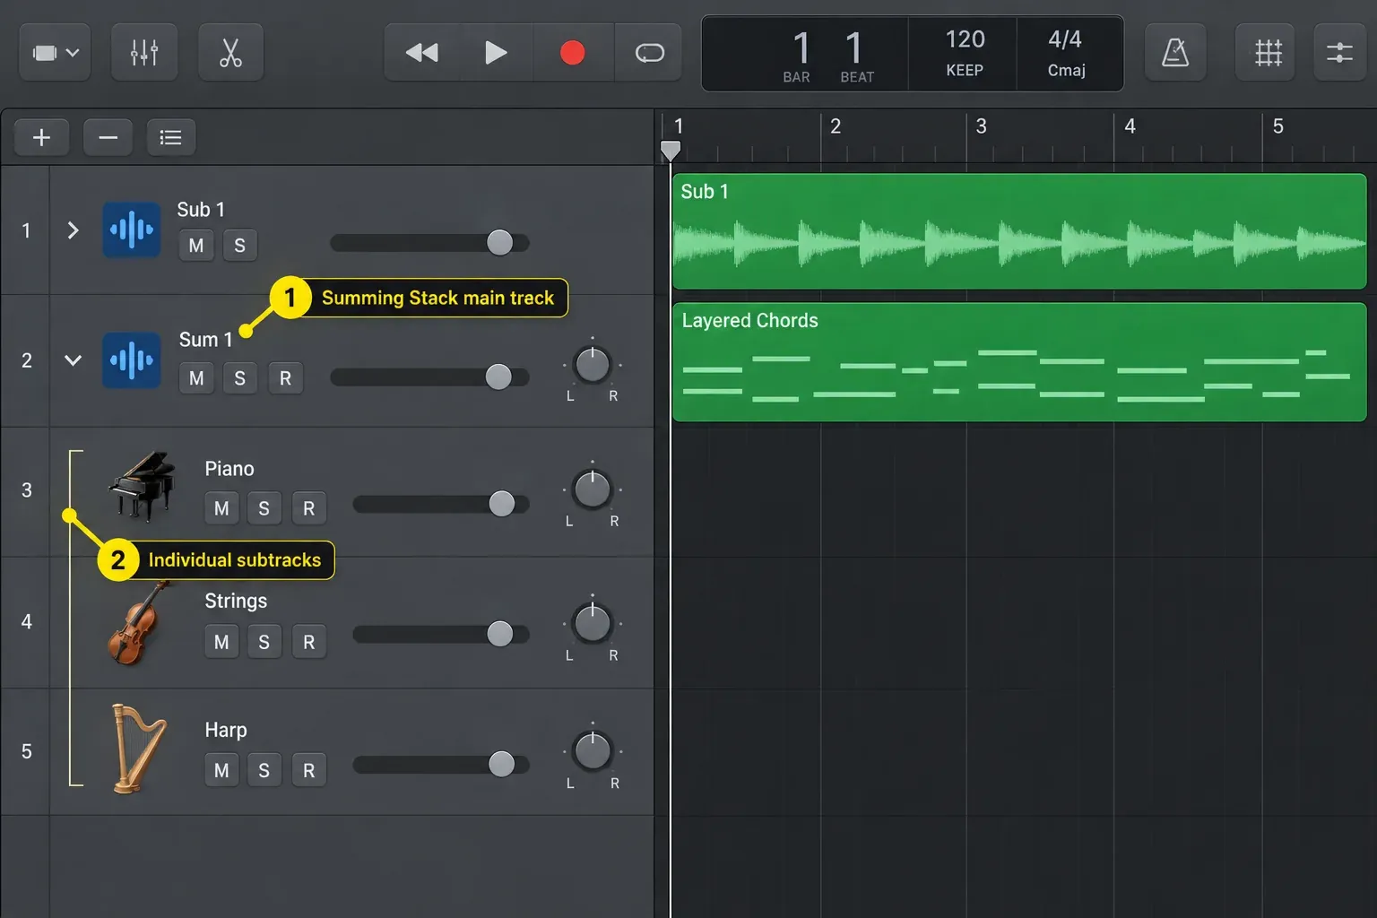Add a new track with plus button
This screenshot has width=1377, height=918.
pyautogui.click(x=41, y=137)
